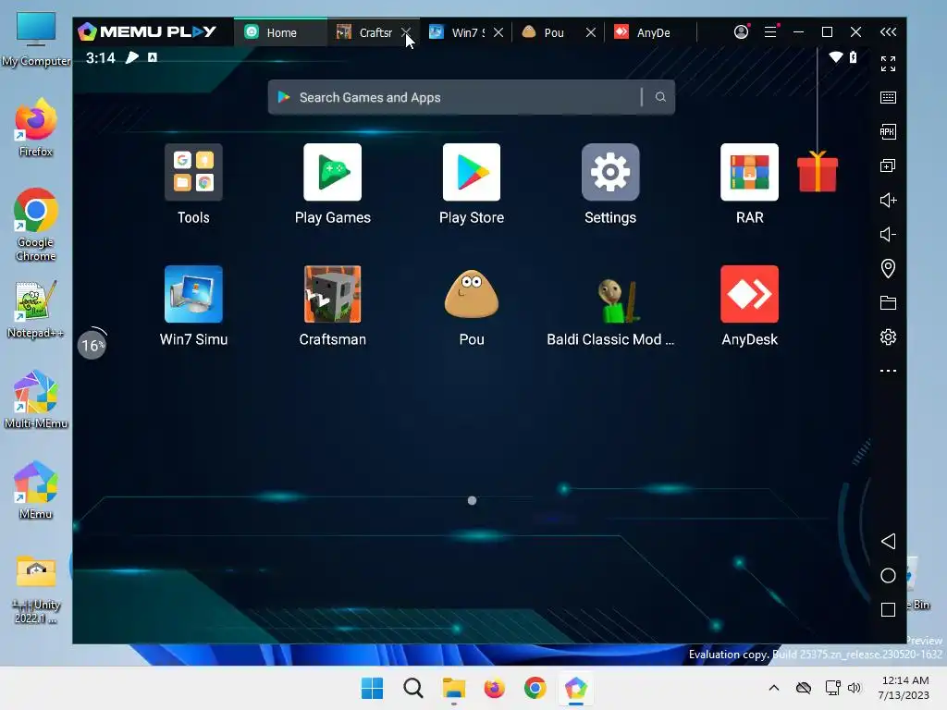Viewport: 947px width, 710px height.
Task: Switch to the AnyDesk tab
Action: [x=650, y=32]
